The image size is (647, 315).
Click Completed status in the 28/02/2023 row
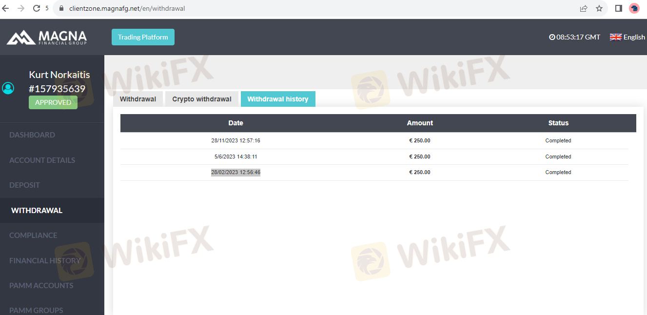tap(558, 172)
